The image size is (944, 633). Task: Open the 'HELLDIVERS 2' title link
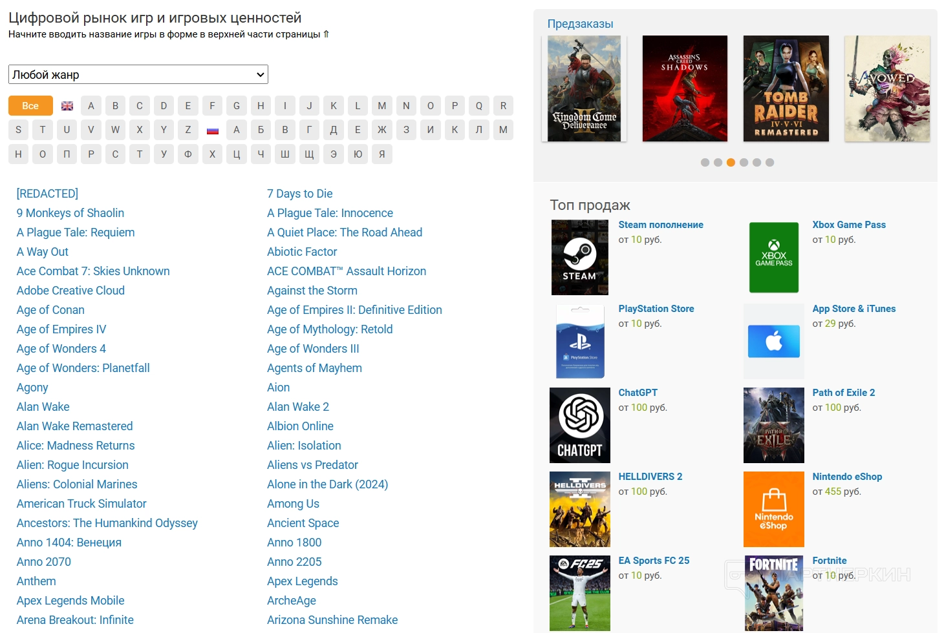650,477
